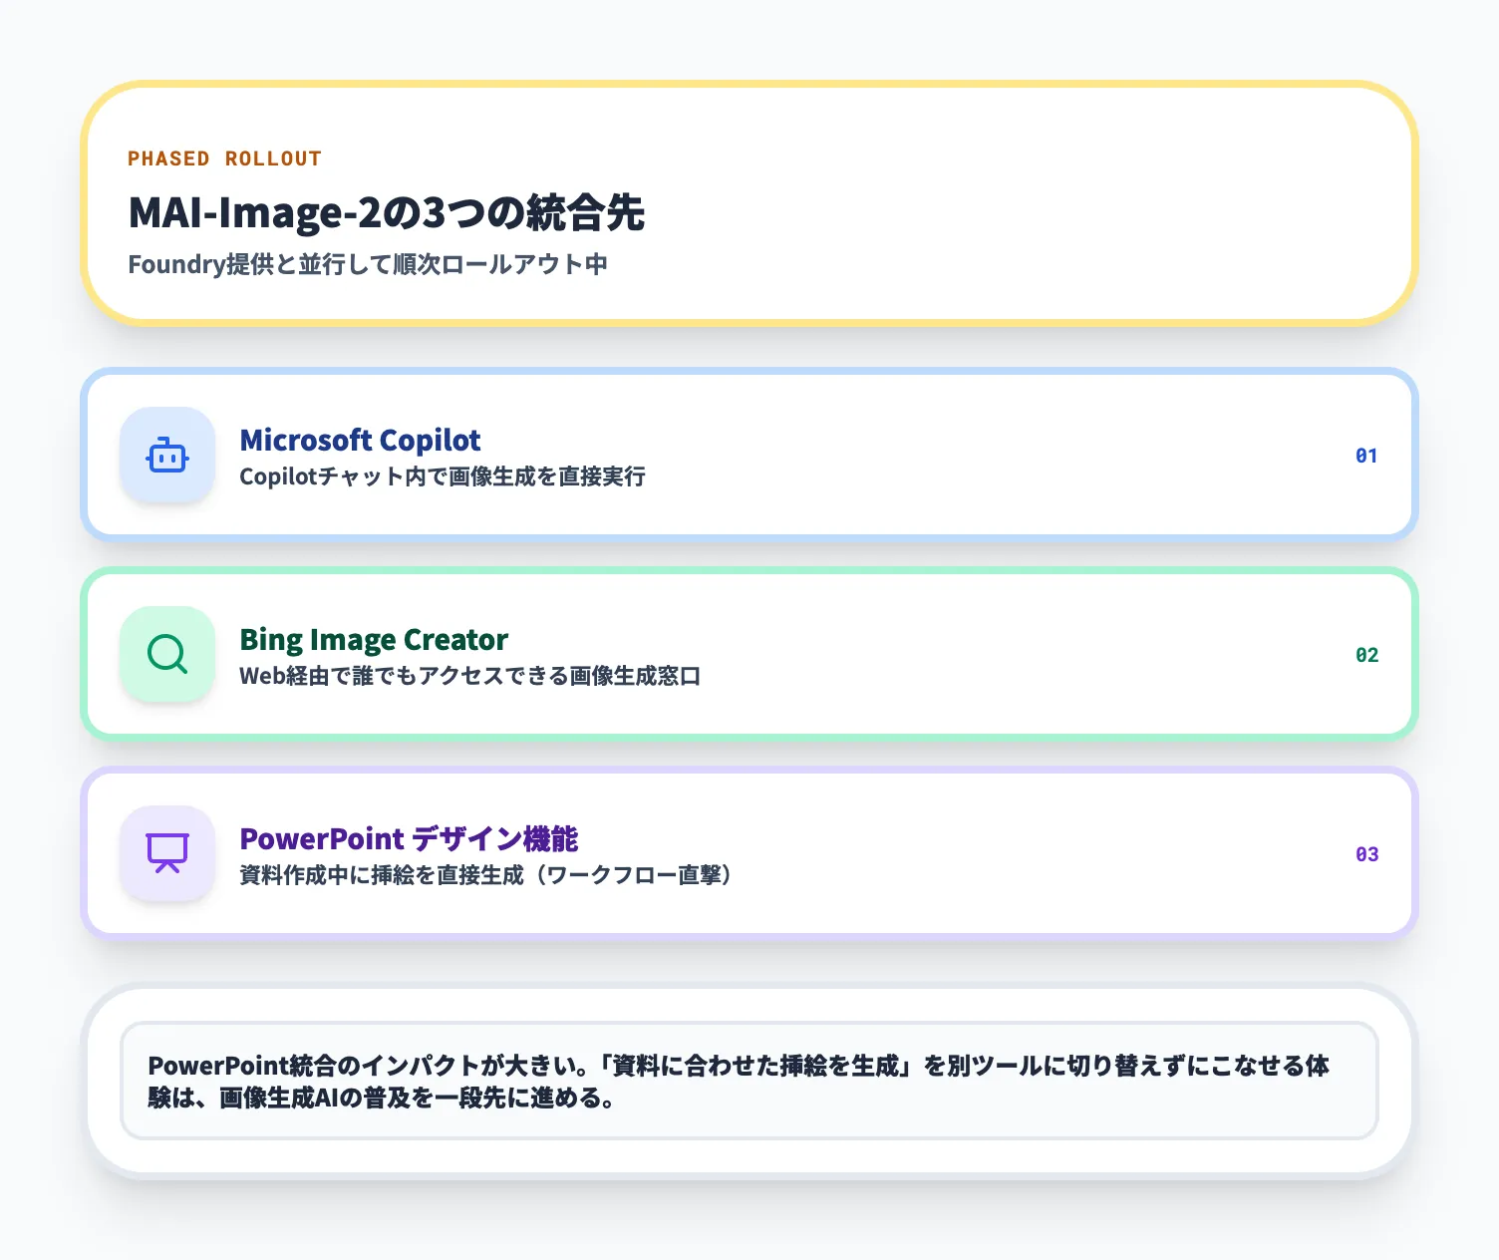Click the PowerPoint デザイン機能 title
Image resolution: width=1499 pixels, height=1260 pixels.
coord(409,838)
